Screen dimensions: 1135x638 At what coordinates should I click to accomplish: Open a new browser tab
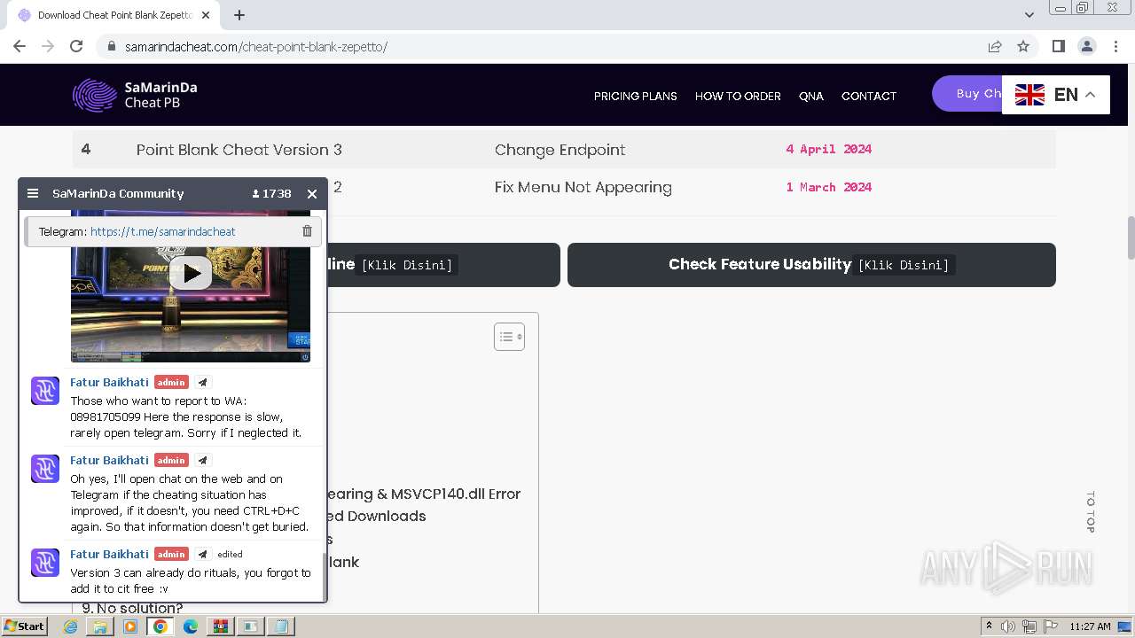pyautogui.click(x=239, y=15)
